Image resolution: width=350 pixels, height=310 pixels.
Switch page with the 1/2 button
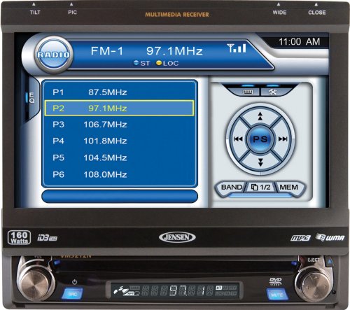click(x=260, y=188)
